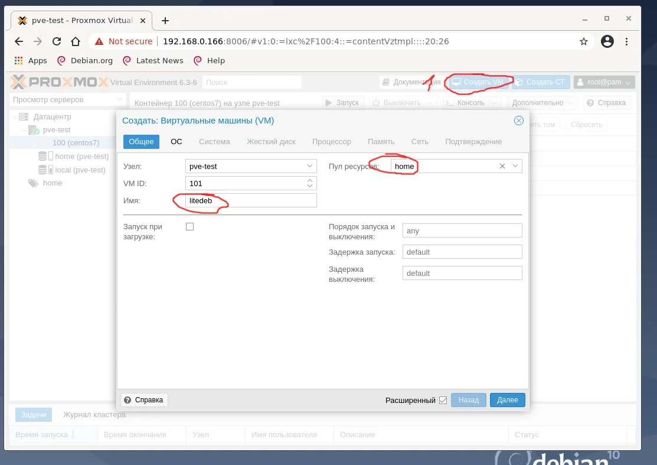Open the Дополнительно dropdown
This screenshot has width=657, height=465.
[542, 102]
